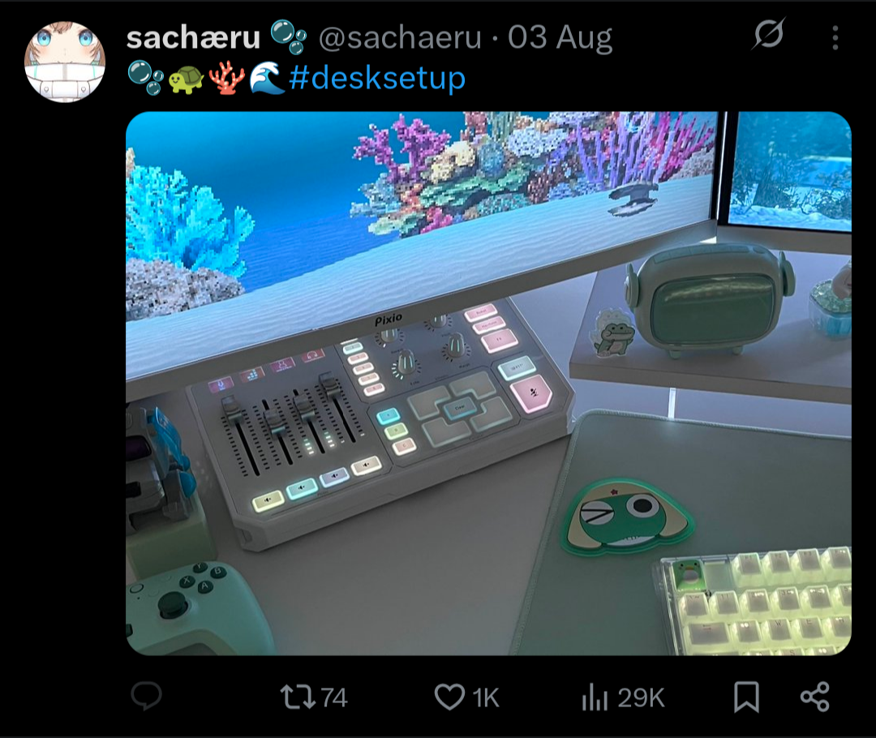Screen dimensions: 876x738
Task: Tap the bubbles emoji beside the display name
Action: 288,36
